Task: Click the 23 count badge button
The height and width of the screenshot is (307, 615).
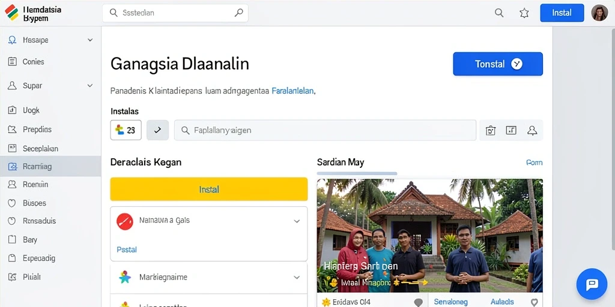Action: pyautogui.click(x=126, y=130)
